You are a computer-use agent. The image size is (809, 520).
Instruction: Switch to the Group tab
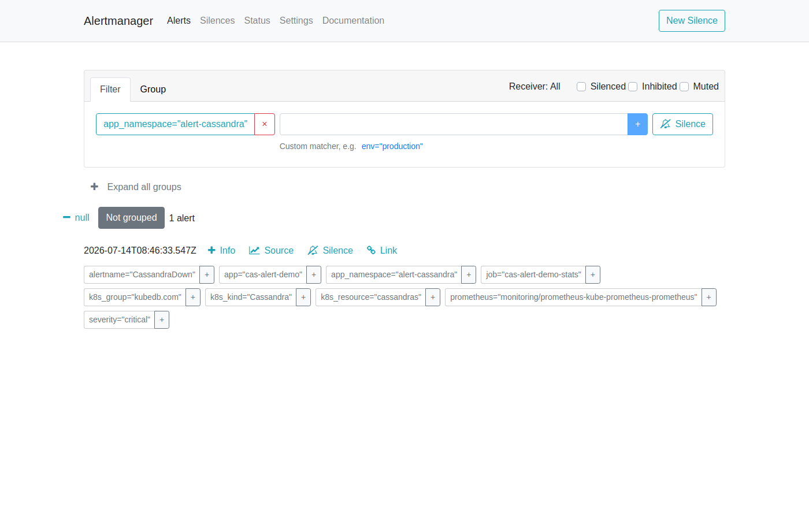(153, 90)
